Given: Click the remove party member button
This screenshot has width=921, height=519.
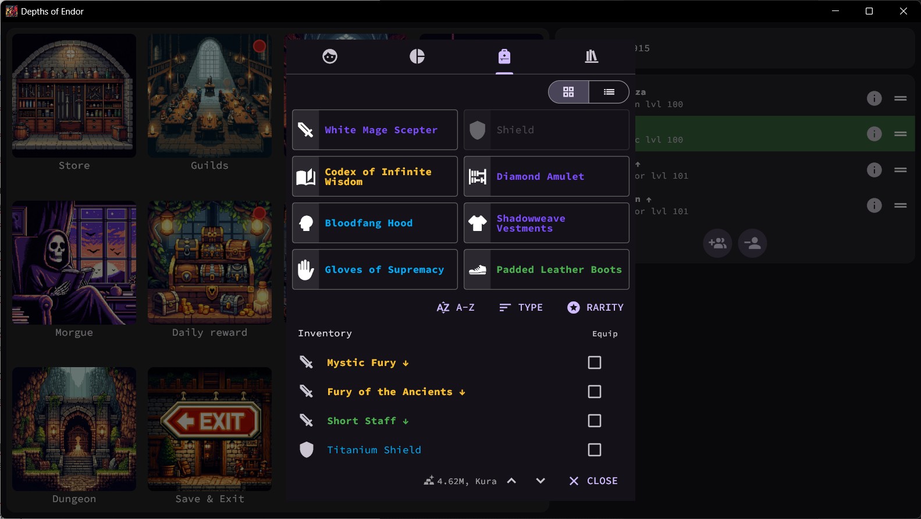Looking at the screenshot, I should [x=752, y=243].
